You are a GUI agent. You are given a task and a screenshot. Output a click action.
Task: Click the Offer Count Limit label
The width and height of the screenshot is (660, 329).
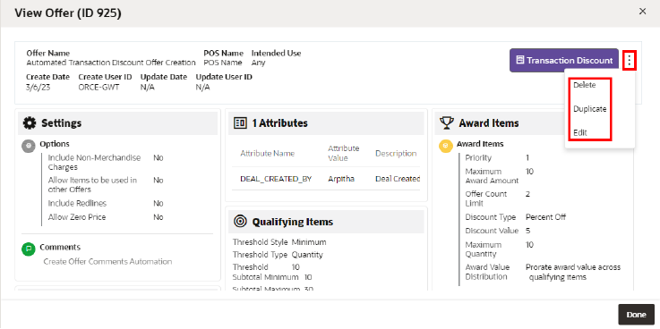pos(486,198)
